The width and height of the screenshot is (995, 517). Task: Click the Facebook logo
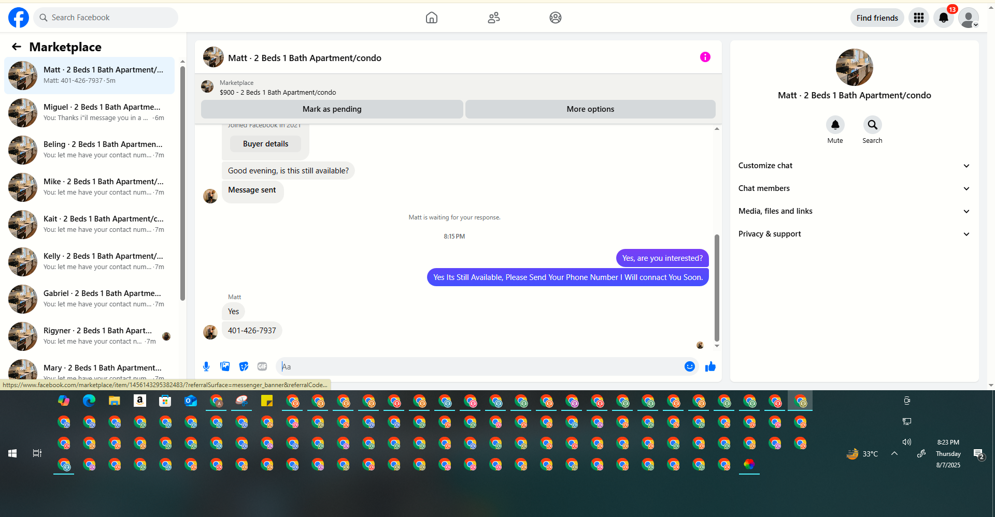click(x=19, y=18)
